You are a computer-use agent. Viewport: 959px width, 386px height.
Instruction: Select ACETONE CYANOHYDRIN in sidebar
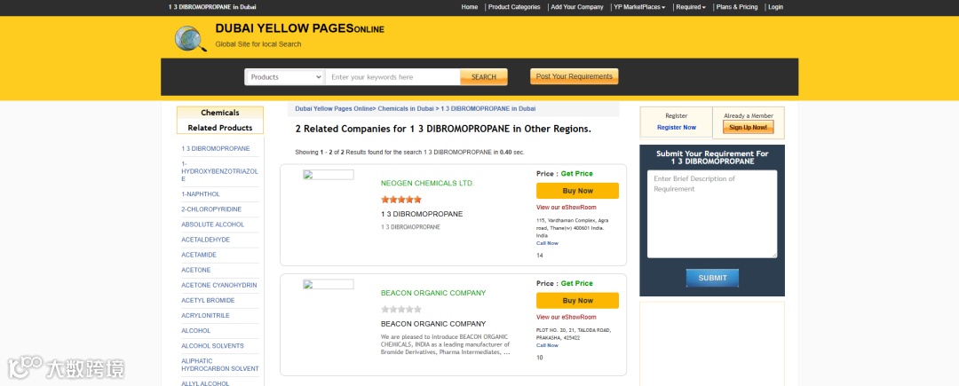[219, 285]
